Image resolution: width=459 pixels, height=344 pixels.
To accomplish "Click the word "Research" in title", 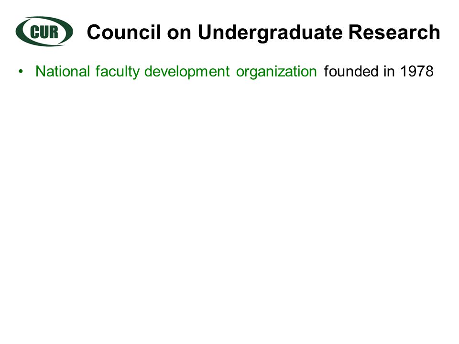I will 394,32.
